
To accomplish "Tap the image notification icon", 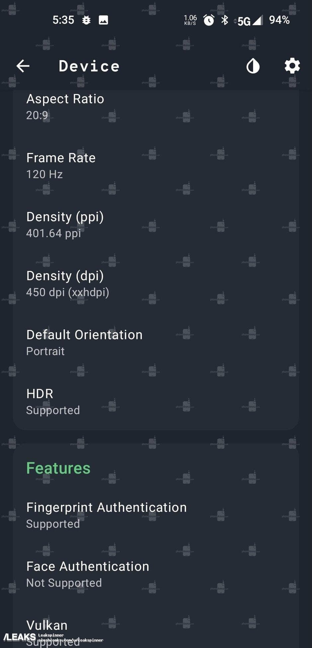I will 104,20.
